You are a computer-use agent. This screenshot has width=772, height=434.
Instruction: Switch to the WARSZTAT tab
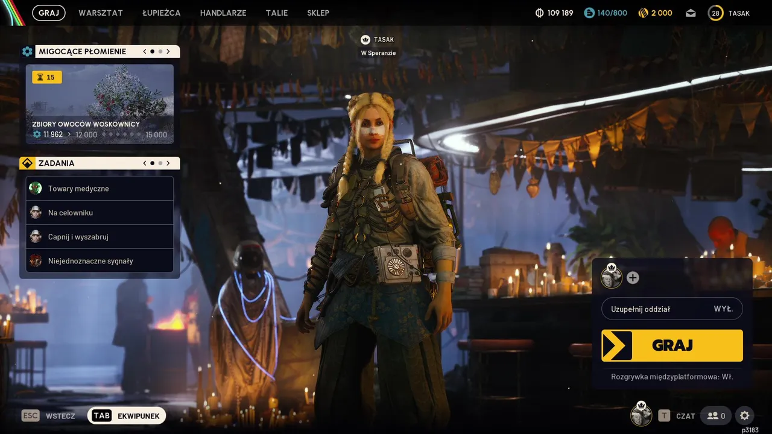point(101,13)
